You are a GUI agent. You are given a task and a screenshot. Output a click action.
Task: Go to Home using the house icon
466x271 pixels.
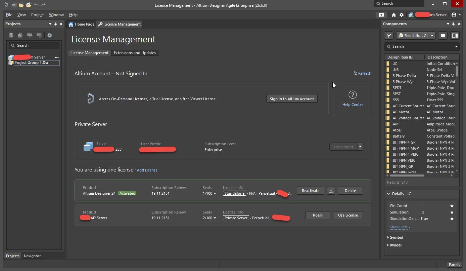point(394,15)
